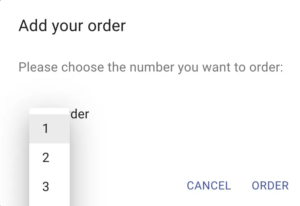The width and height of the screenshot is (300, 206).
Task: Click the highlighted row's gray area beside 1
Action: (x=59, y=129)
